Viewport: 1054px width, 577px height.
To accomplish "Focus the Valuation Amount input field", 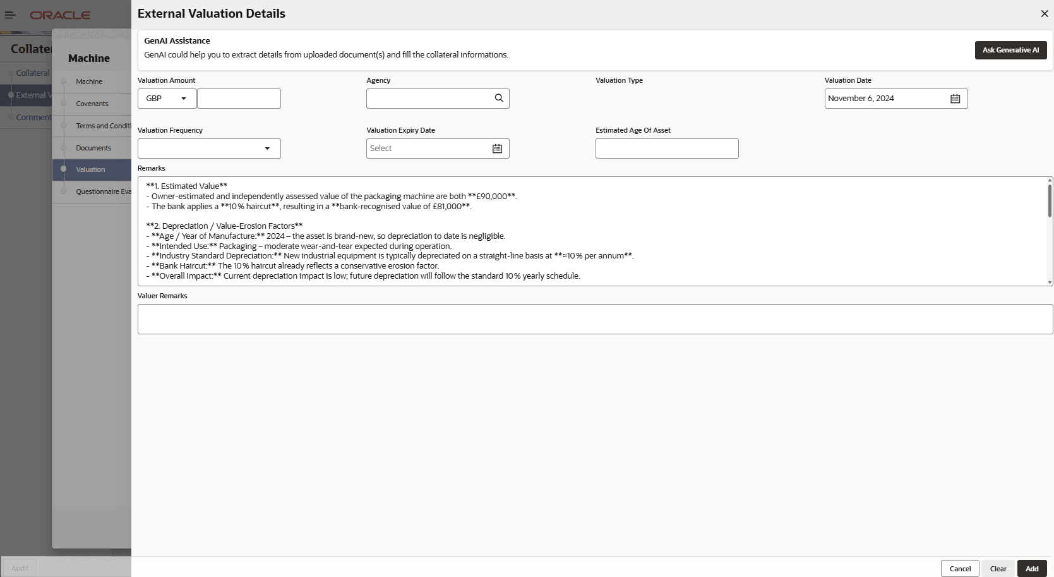I will [x=239, y=99].
